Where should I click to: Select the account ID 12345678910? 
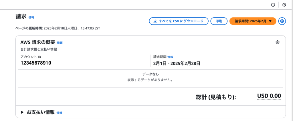[36, 63]
